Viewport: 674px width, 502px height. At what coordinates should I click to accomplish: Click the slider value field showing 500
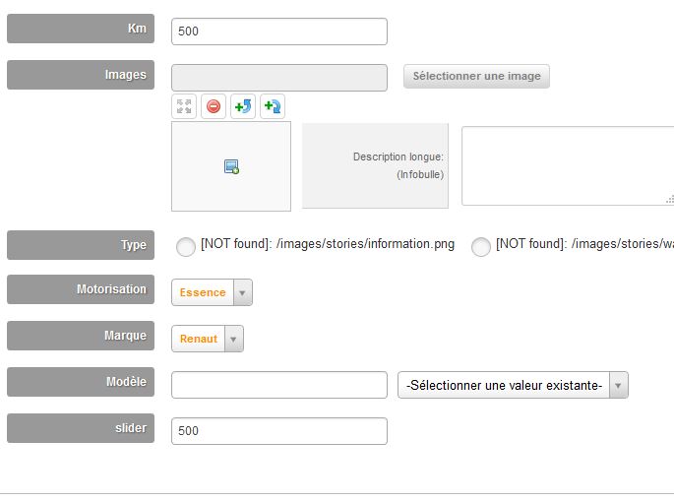pos(279,431)
